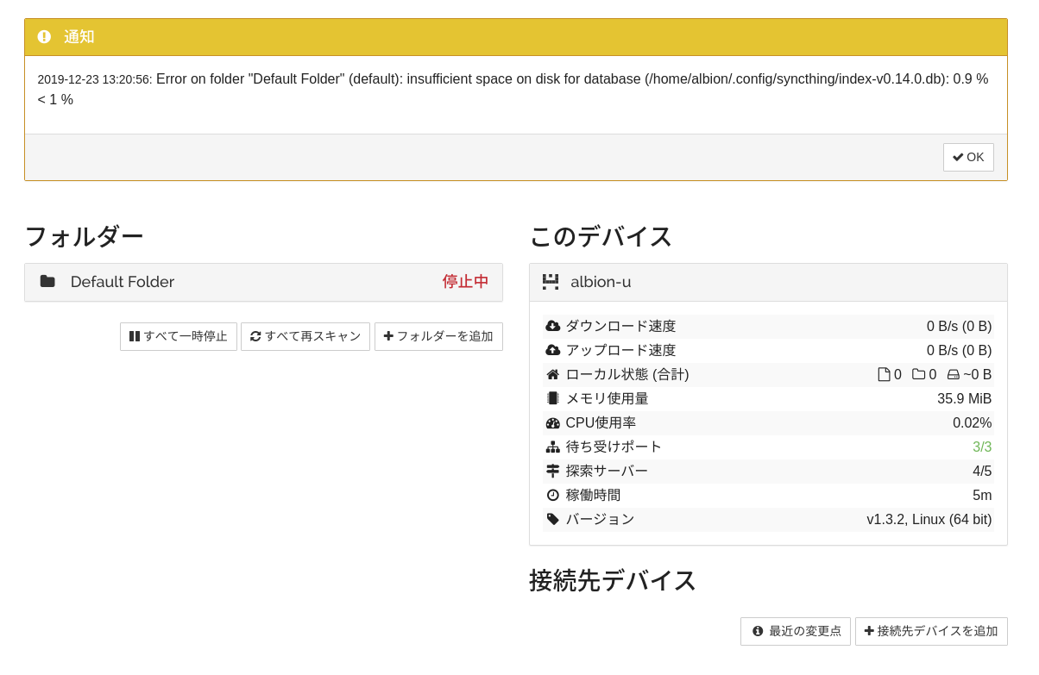The width and height of the screenshot is (1039, 675).
Task: Open 最近の変更点 recent changes
Action: (795, 631)
